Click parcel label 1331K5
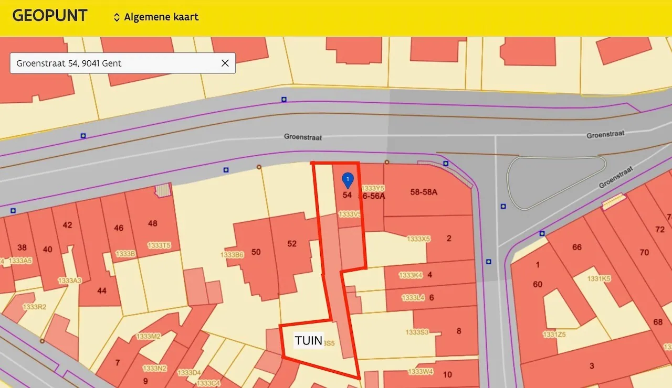The width and height of the screenshot is (672, 388). [x=599, y=279]
